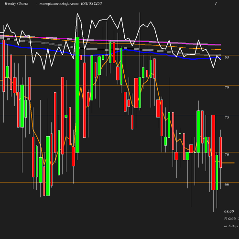The height and width of the screenshot is (239, 239).
Task: Click the 75 price axis label
Action: [227, 117]
